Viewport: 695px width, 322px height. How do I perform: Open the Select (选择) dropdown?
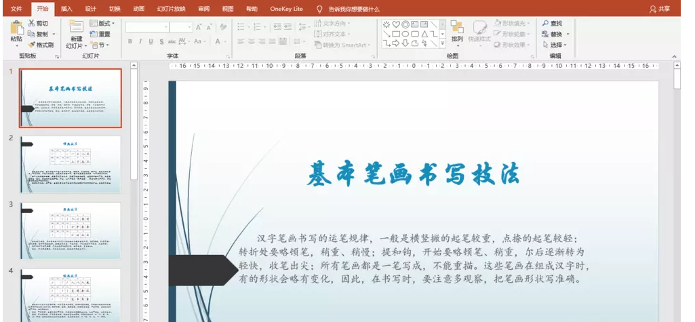[555, 45]
